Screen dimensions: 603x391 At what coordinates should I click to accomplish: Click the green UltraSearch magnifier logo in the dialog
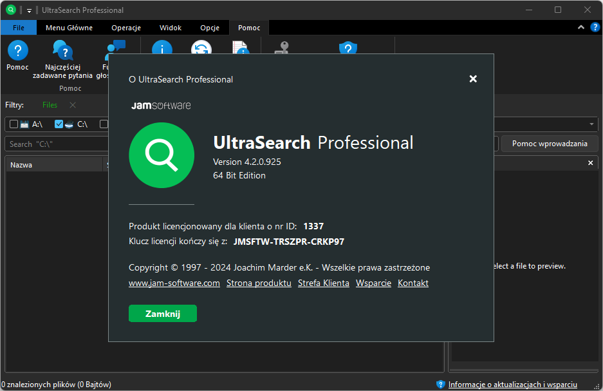162,155
